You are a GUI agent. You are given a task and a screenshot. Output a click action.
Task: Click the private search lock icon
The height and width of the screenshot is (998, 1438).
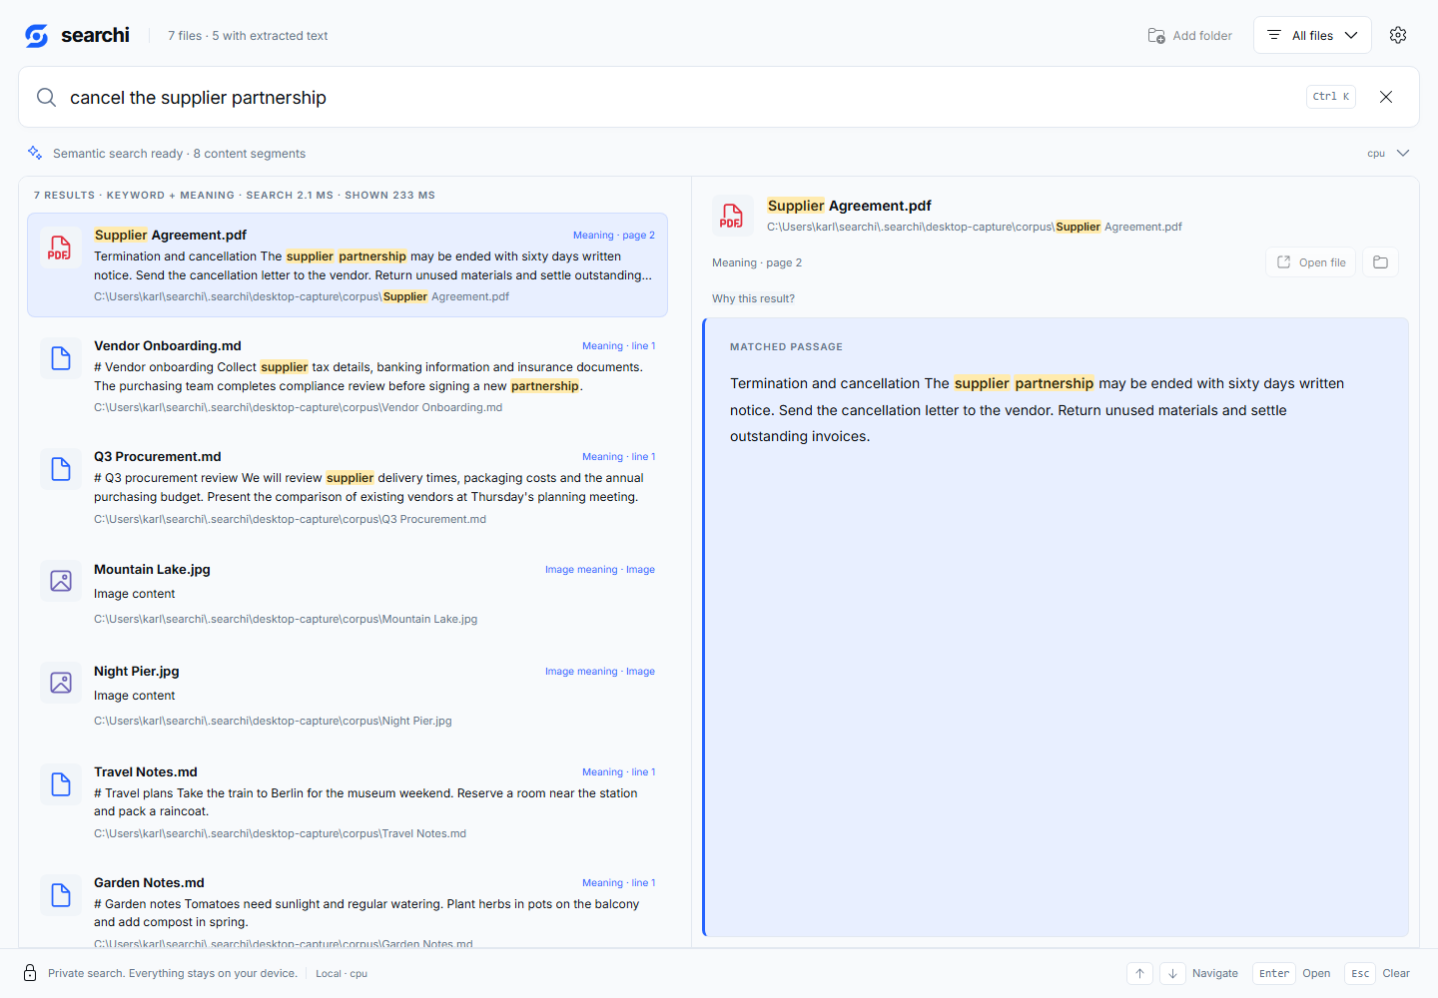click(x=30, y=973)
